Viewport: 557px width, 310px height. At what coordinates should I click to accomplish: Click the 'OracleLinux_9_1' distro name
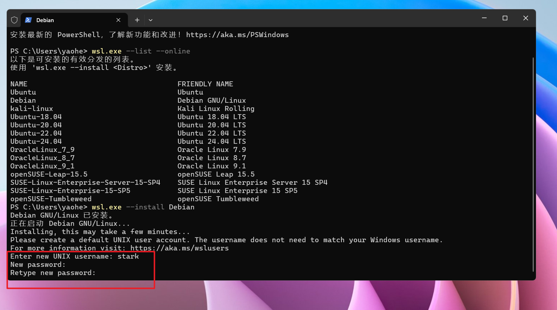coord(42,166)
